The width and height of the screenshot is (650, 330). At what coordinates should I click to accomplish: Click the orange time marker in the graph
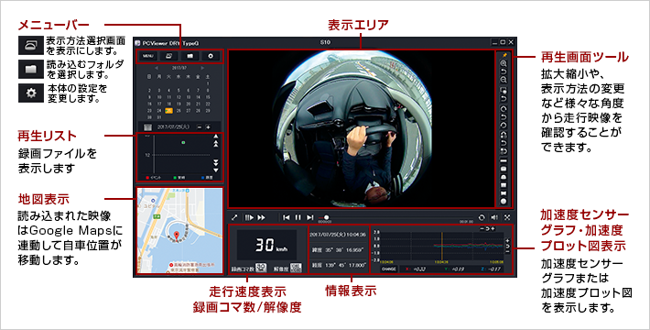(x=442, y=247)
